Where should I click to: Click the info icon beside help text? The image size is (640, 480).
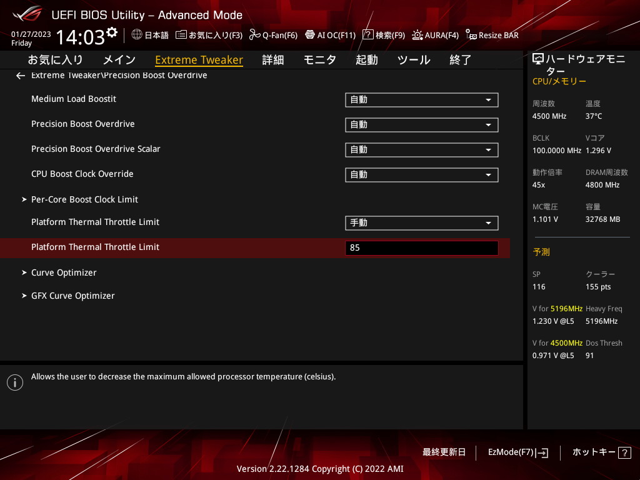tap(15, 382)
